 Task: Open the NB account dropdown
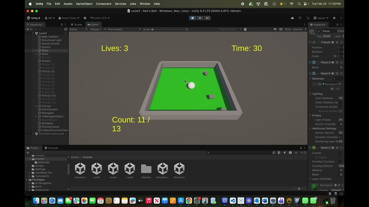(x=50, y=18)
